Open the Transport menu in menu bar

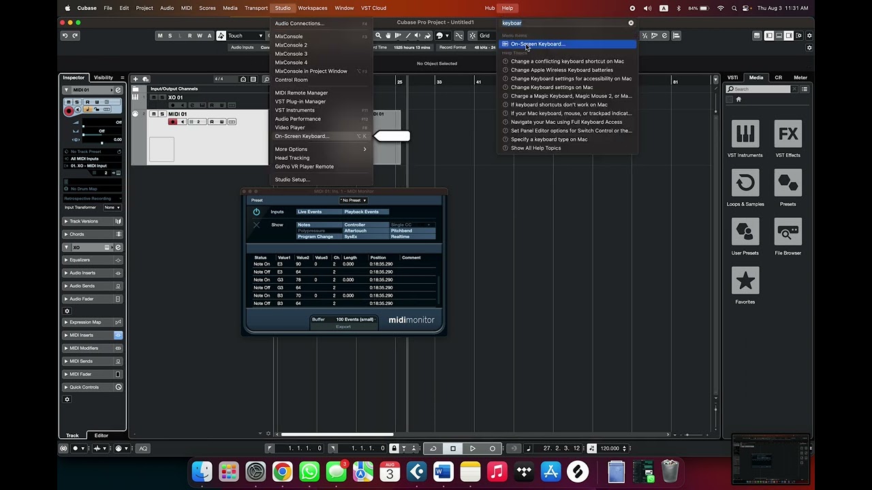coord(256,8)
